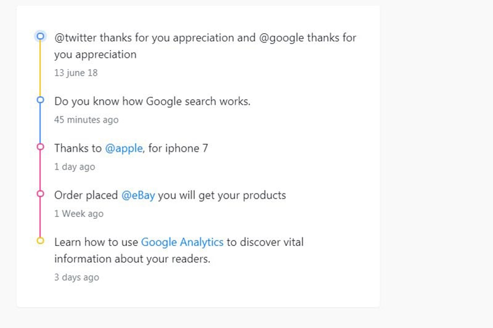Click the yellow timeline segment under first marker
Viewport: 493px width, 328px height.
pos(40,68)
